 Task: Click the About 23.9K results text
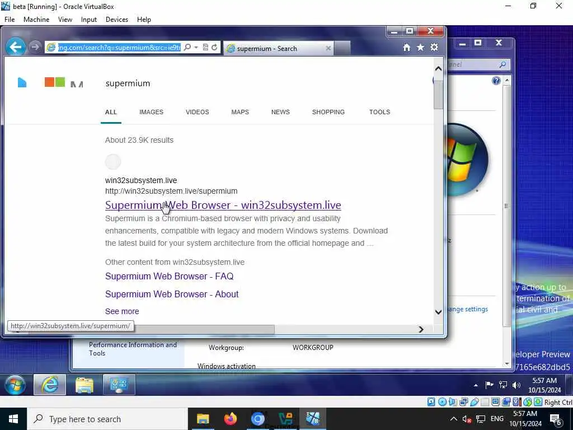pyautogui.click(x=139, y=141)
